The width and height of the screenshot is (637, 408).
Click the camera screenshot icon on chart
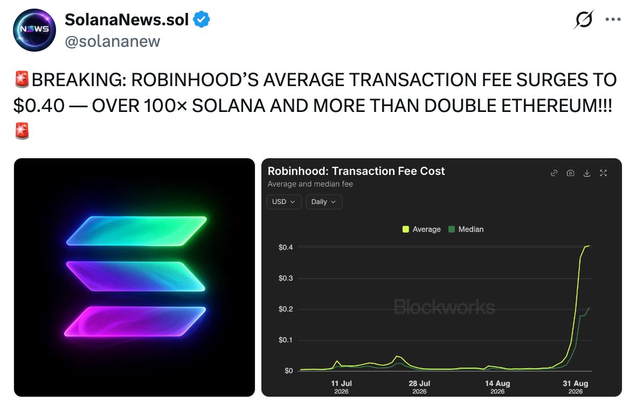pos(570,173)
